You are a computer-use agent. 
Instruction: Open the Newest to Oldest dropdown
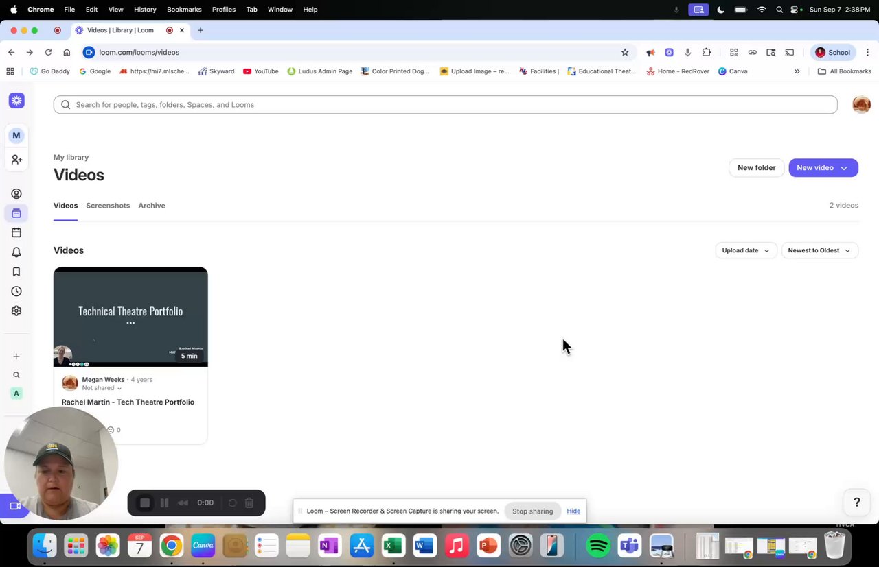(x=819, y=250)
